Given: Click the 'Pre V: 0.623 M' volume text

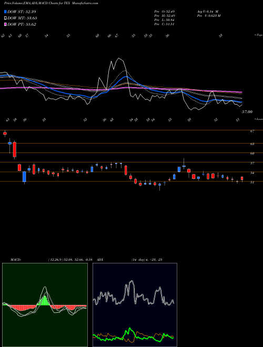Looking at the screenshot, I should 208,16.
